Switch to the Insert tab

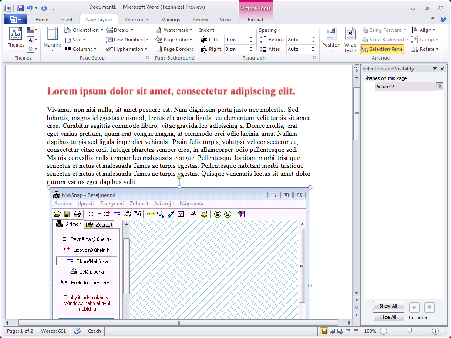click(x=66, y=20)
